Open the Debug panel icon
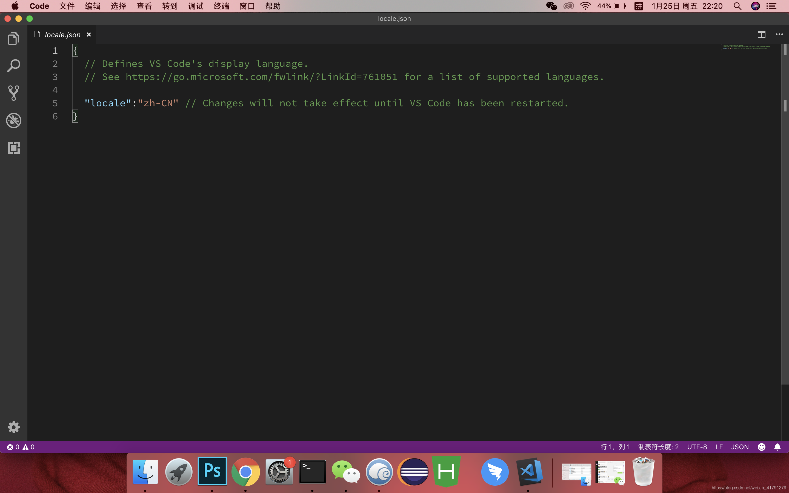789x493 pixels. [x=13, y=121]
